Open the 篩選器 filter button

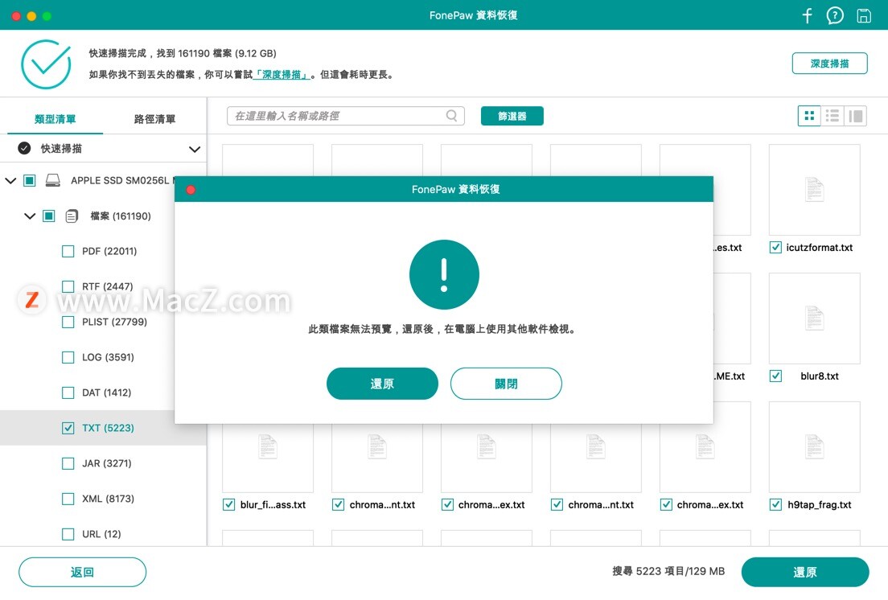coord(512,116)
